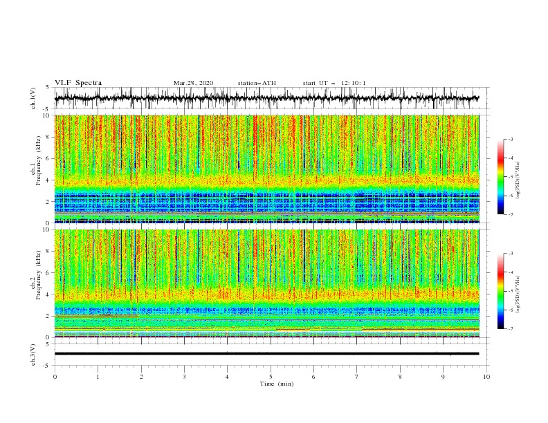
Task: Click the "10" label ending the time axis
Action: tap(486, 377)
